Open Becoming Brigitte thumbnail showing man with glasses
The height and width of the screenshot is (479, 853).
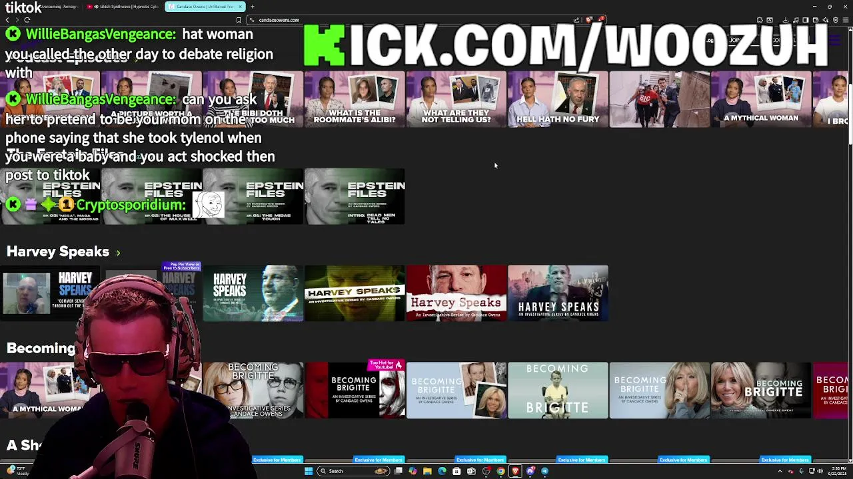point(253,391)
